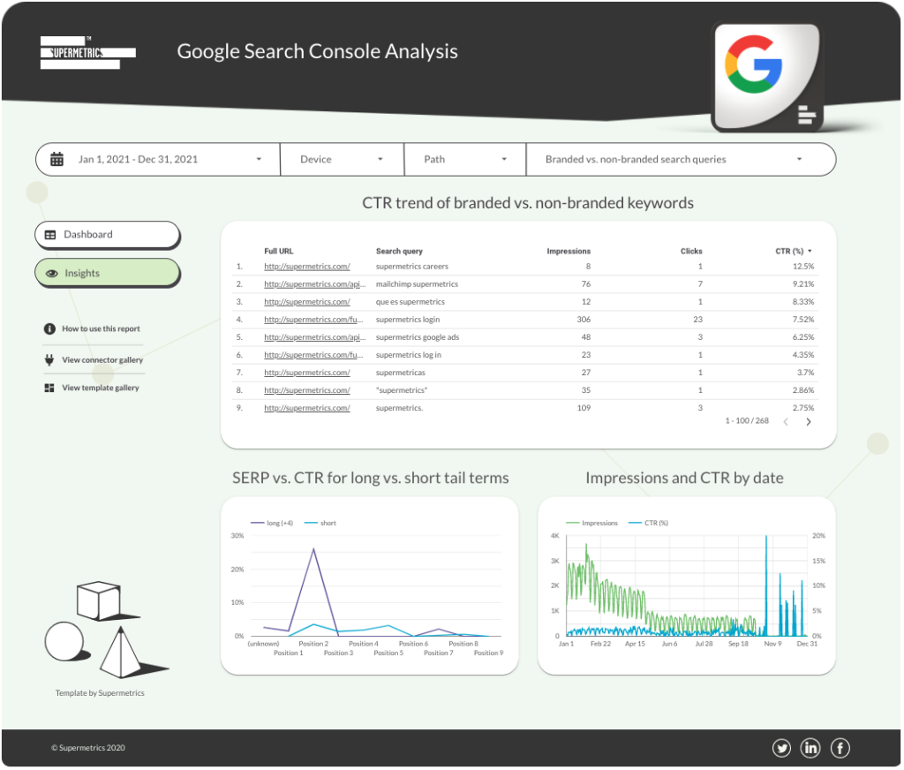This screenshot has width=904, height=770.
Task: Click the grid icon for template gallery
Action: (x=49, y=388)
